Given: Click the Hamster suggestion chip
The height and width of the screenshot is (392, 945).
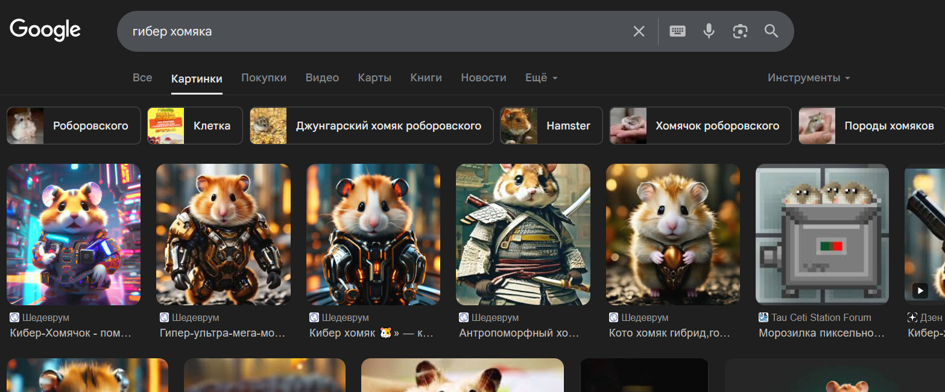Looking at the screenshot, I should [x=551, y=126].
